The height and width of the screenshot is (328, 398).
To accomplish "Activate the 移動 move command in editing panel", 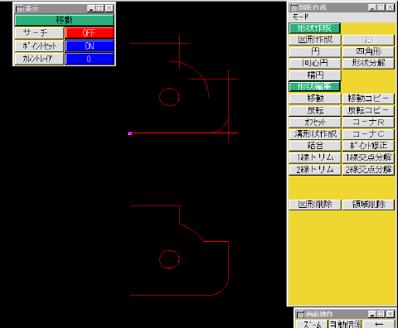I will (315, 99).
